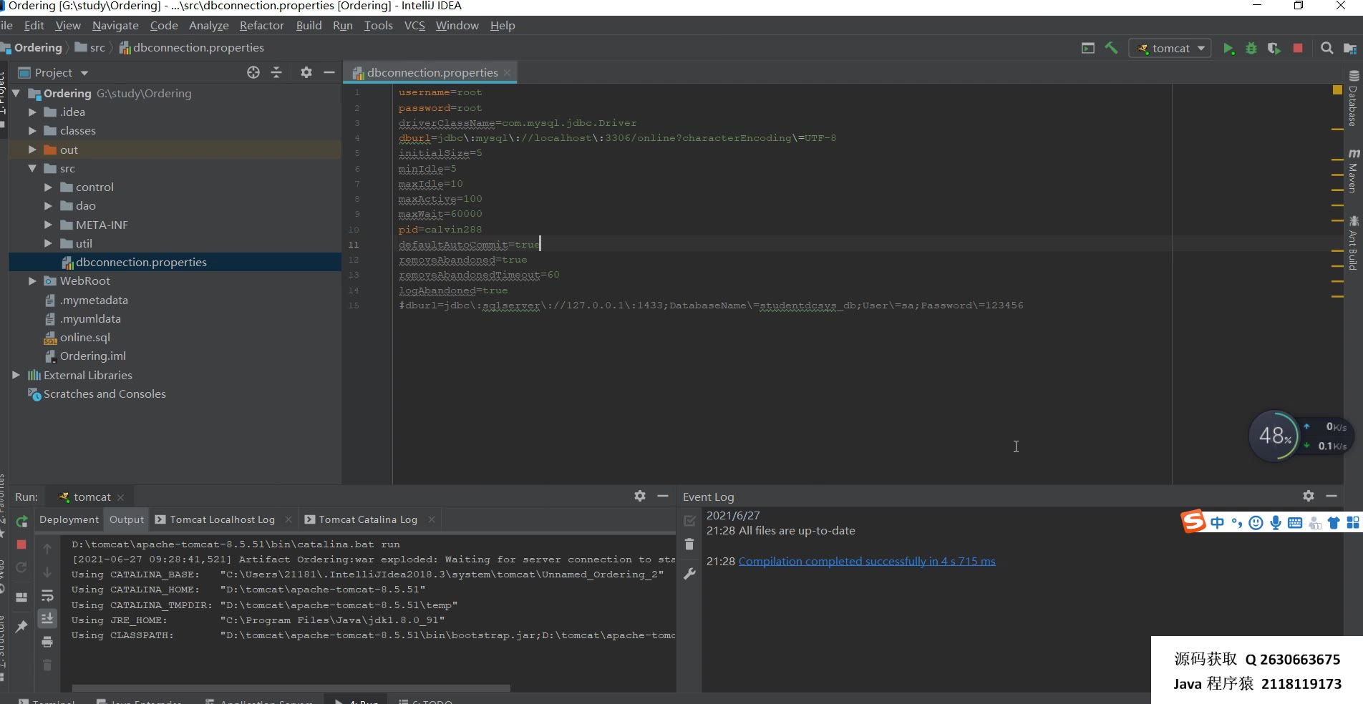This screenshot has width=1363, height=704.
Task: Toggle Sogou microphone voice input
Action: click(x=1276, y=523)
